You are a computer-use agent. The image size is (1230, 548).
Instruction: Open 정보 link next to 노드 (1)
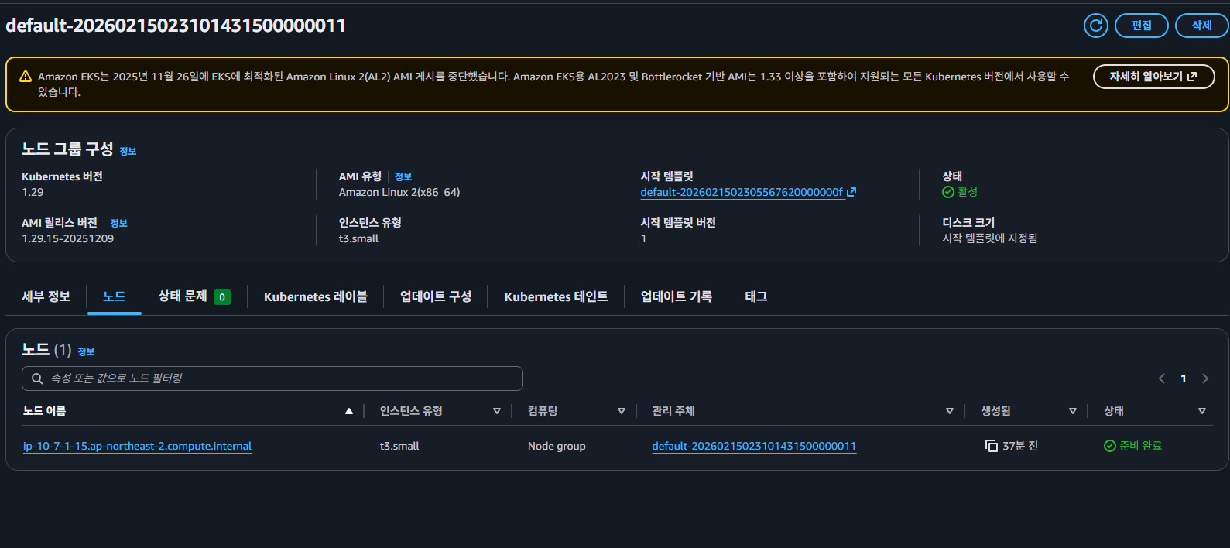pyautogui.click(x=86, y=351)
